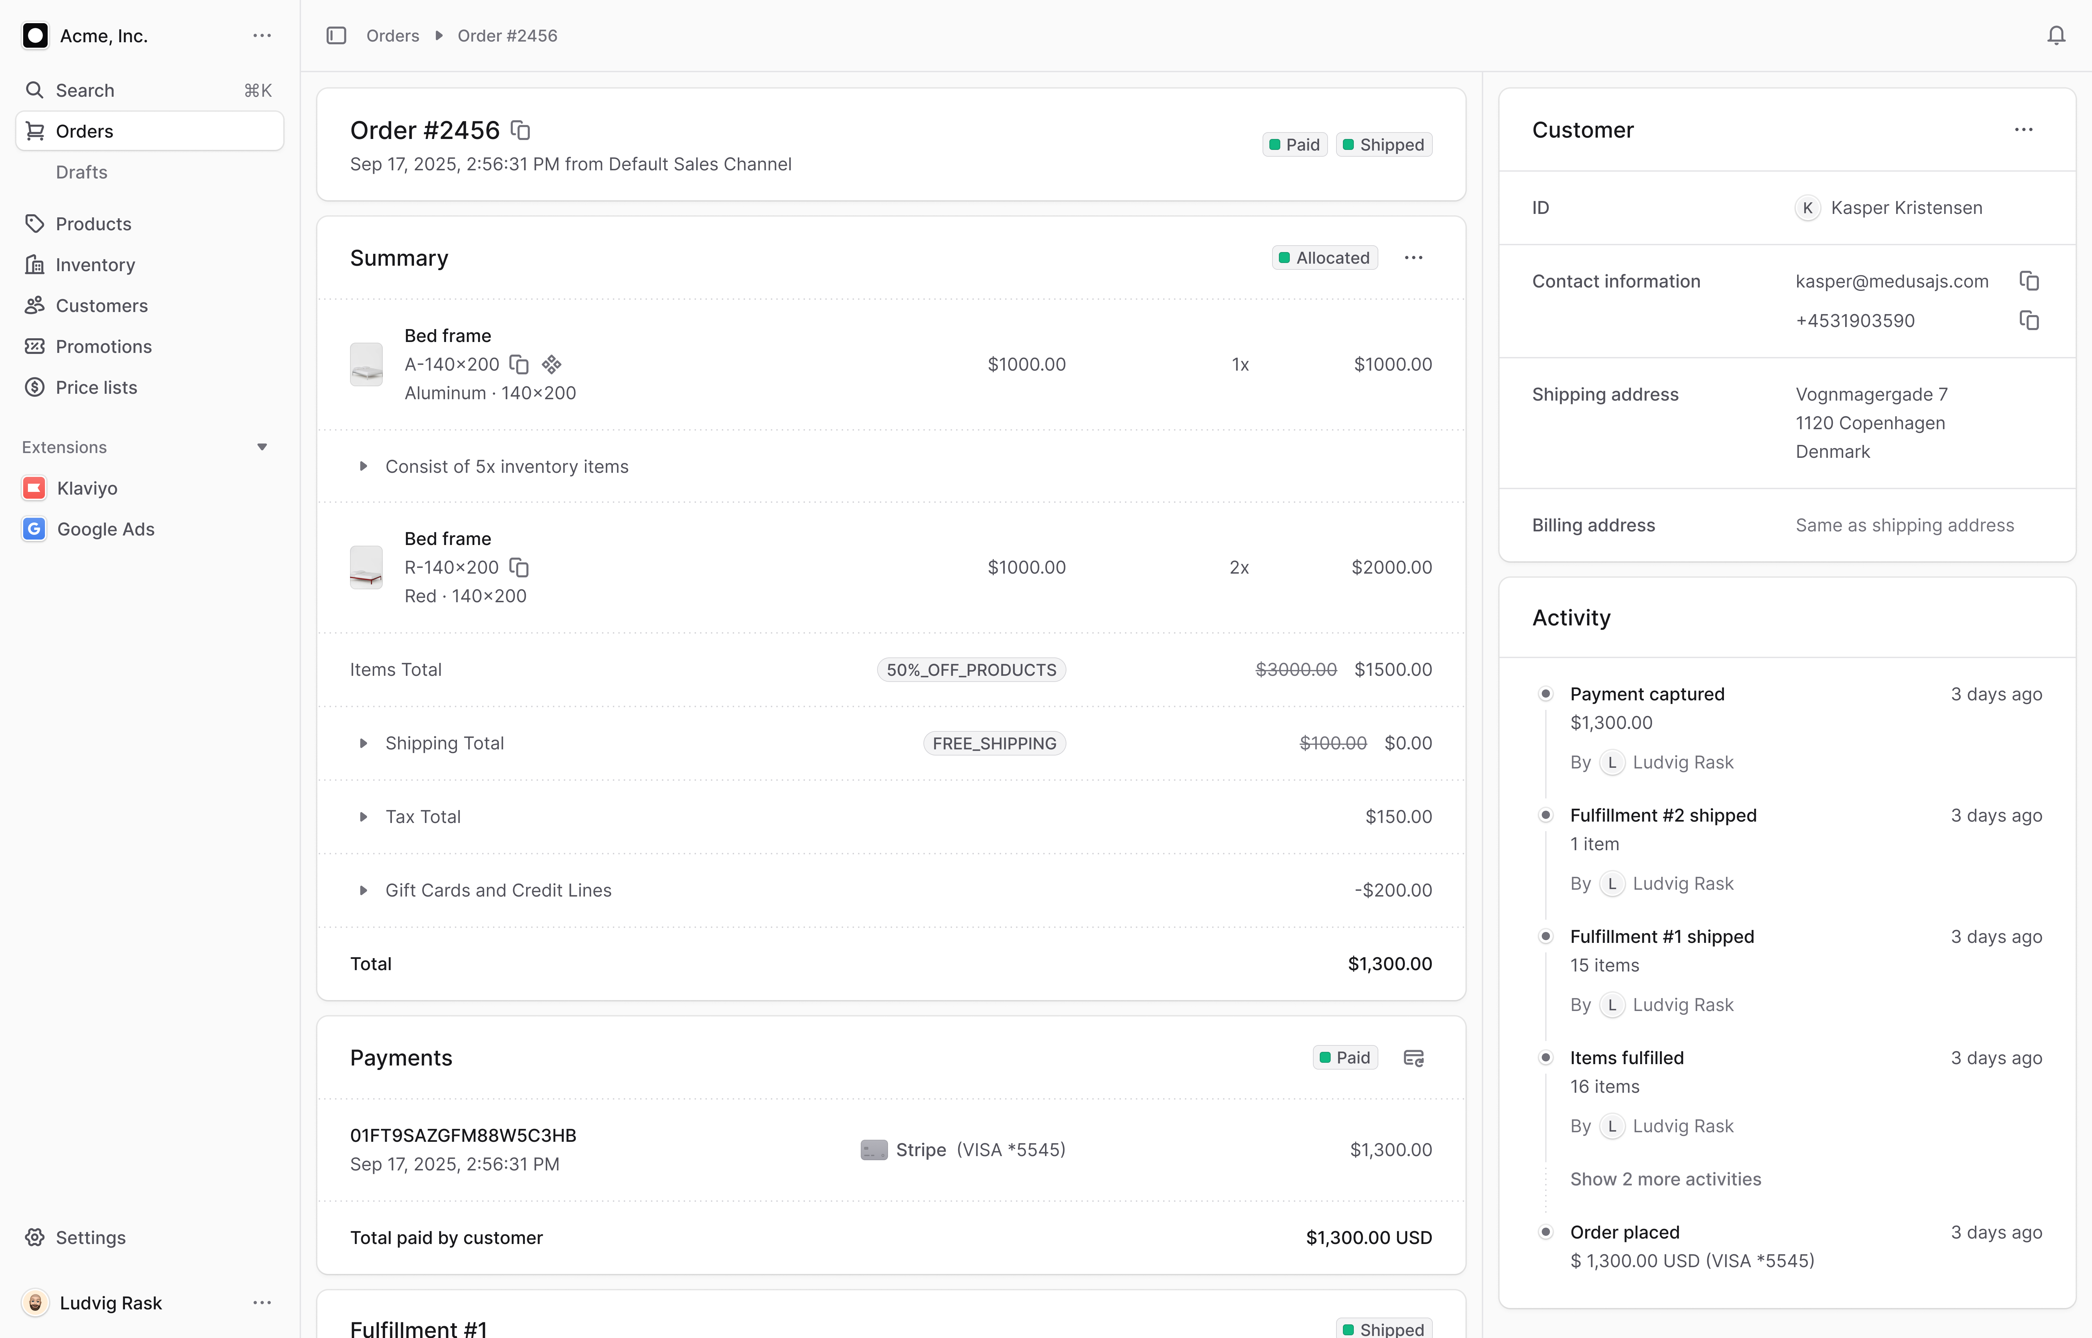Viewport: 2092px width, 1338px height.
Task: Go to Promotions in the sidebar
Action: (104, 347)
